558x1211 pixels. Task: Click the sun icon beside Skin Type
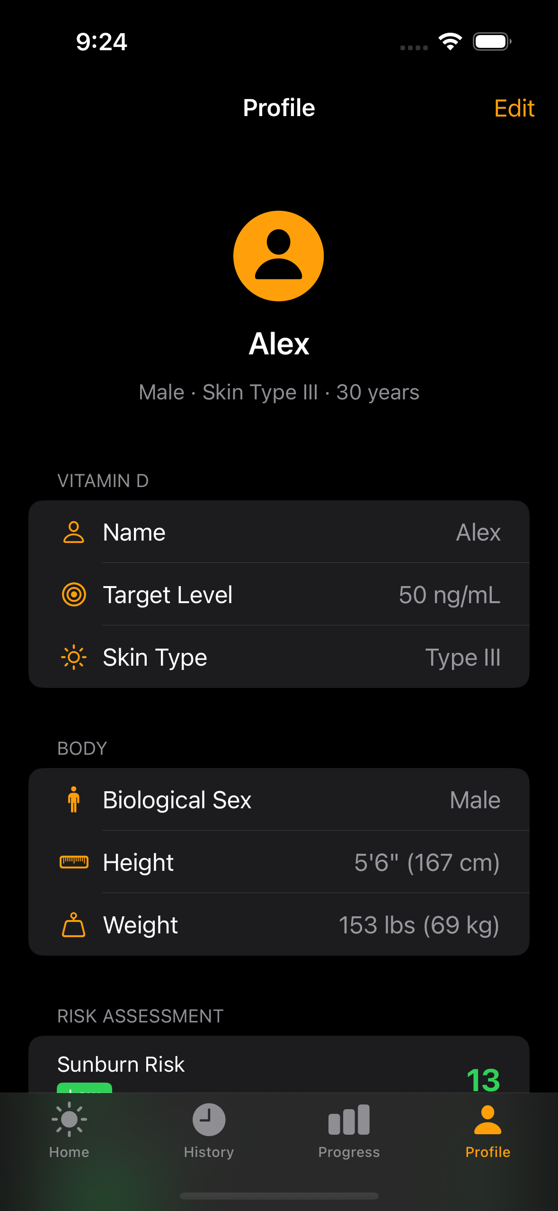point(74,657)
